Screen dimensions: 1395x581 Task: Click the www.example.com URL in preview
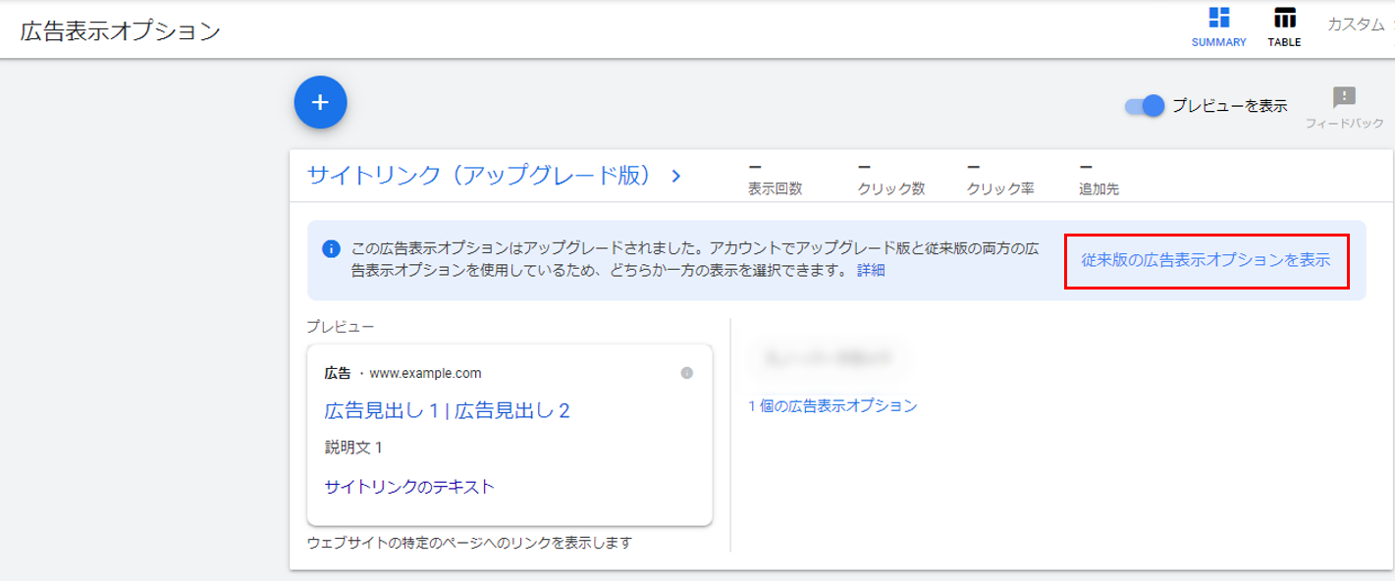pyautogui.click(x=425, y=373)
